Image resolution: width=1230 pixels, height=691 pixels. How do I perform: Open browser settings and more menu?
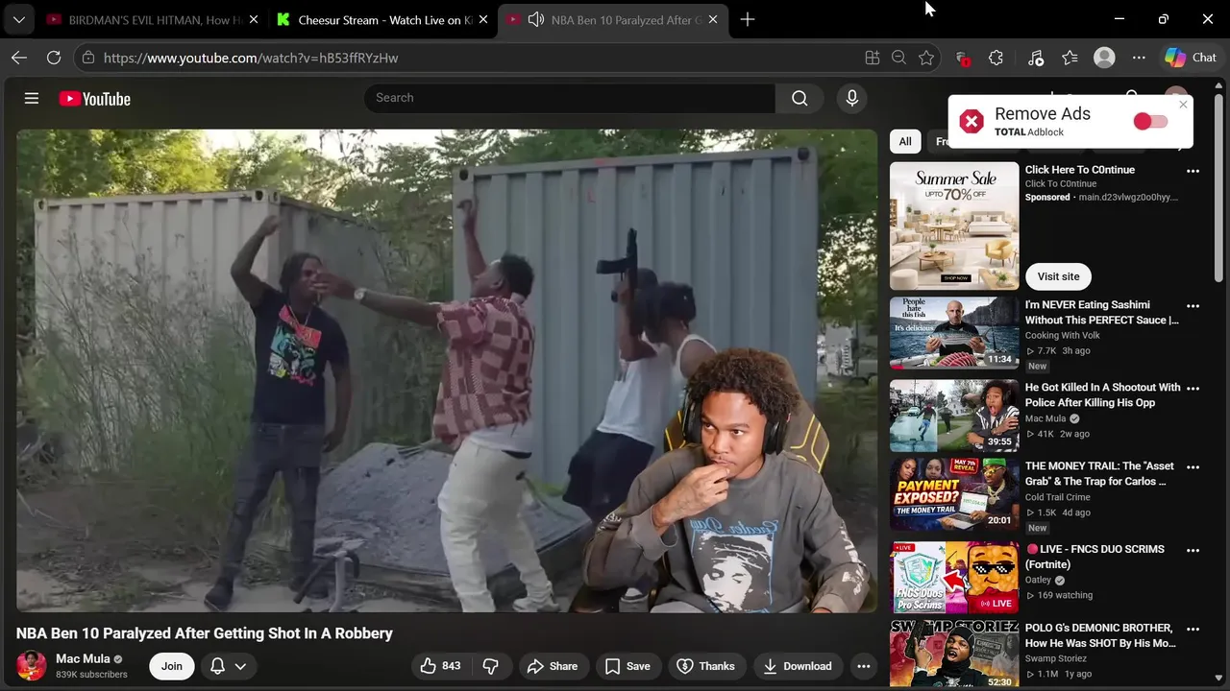(x=1139, y=58)
